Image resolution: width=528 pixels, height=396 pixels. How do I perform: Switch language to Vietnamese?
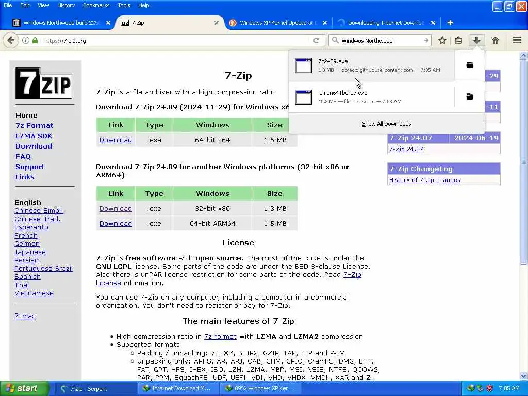coord(34,293)
